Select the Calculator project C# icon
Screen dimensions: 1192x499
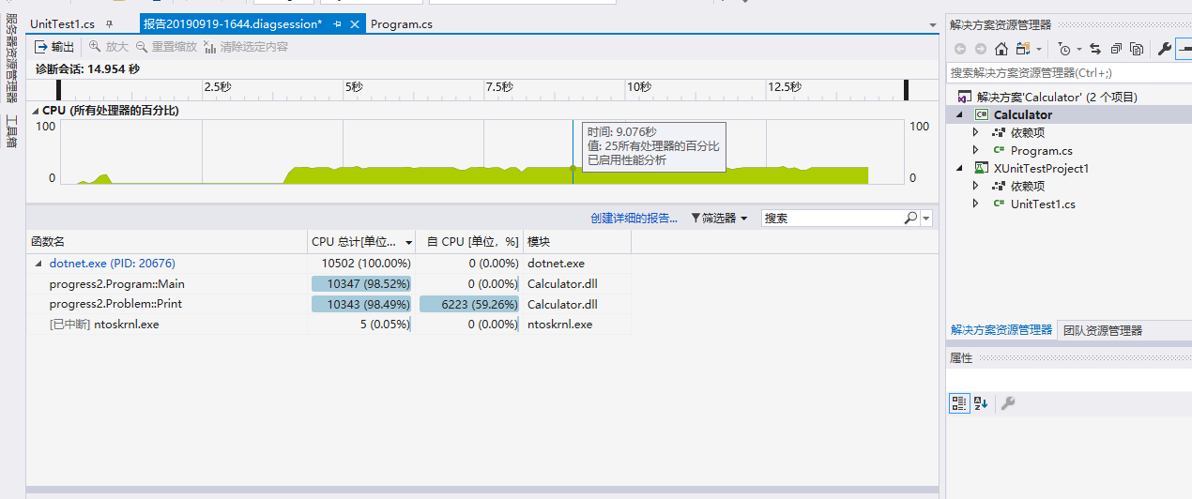[982, 114]
